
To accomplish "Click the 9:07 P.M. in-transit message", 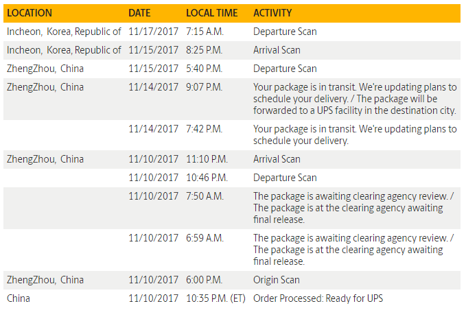I will point(354,99).
